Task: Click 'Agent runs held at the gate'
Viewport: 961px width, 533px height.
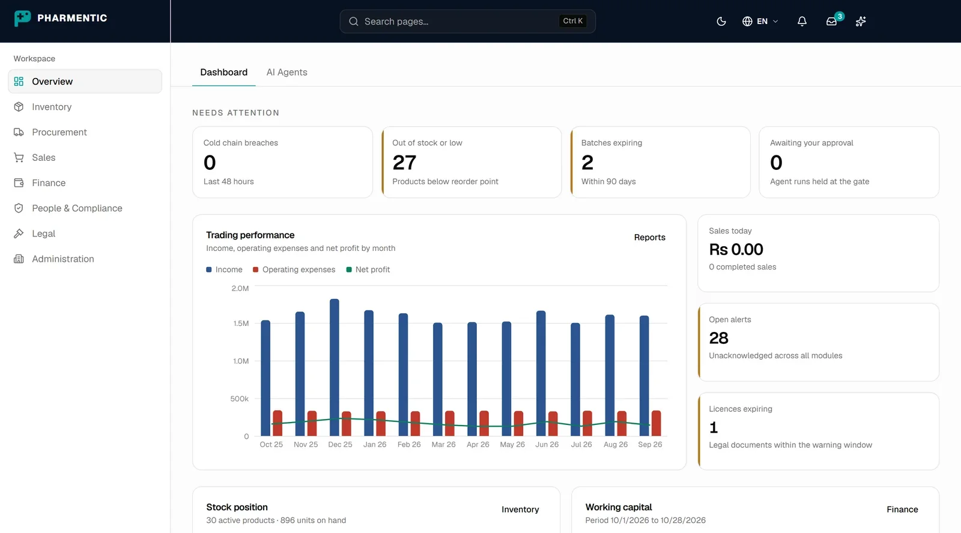Action: tap(819, 181)
